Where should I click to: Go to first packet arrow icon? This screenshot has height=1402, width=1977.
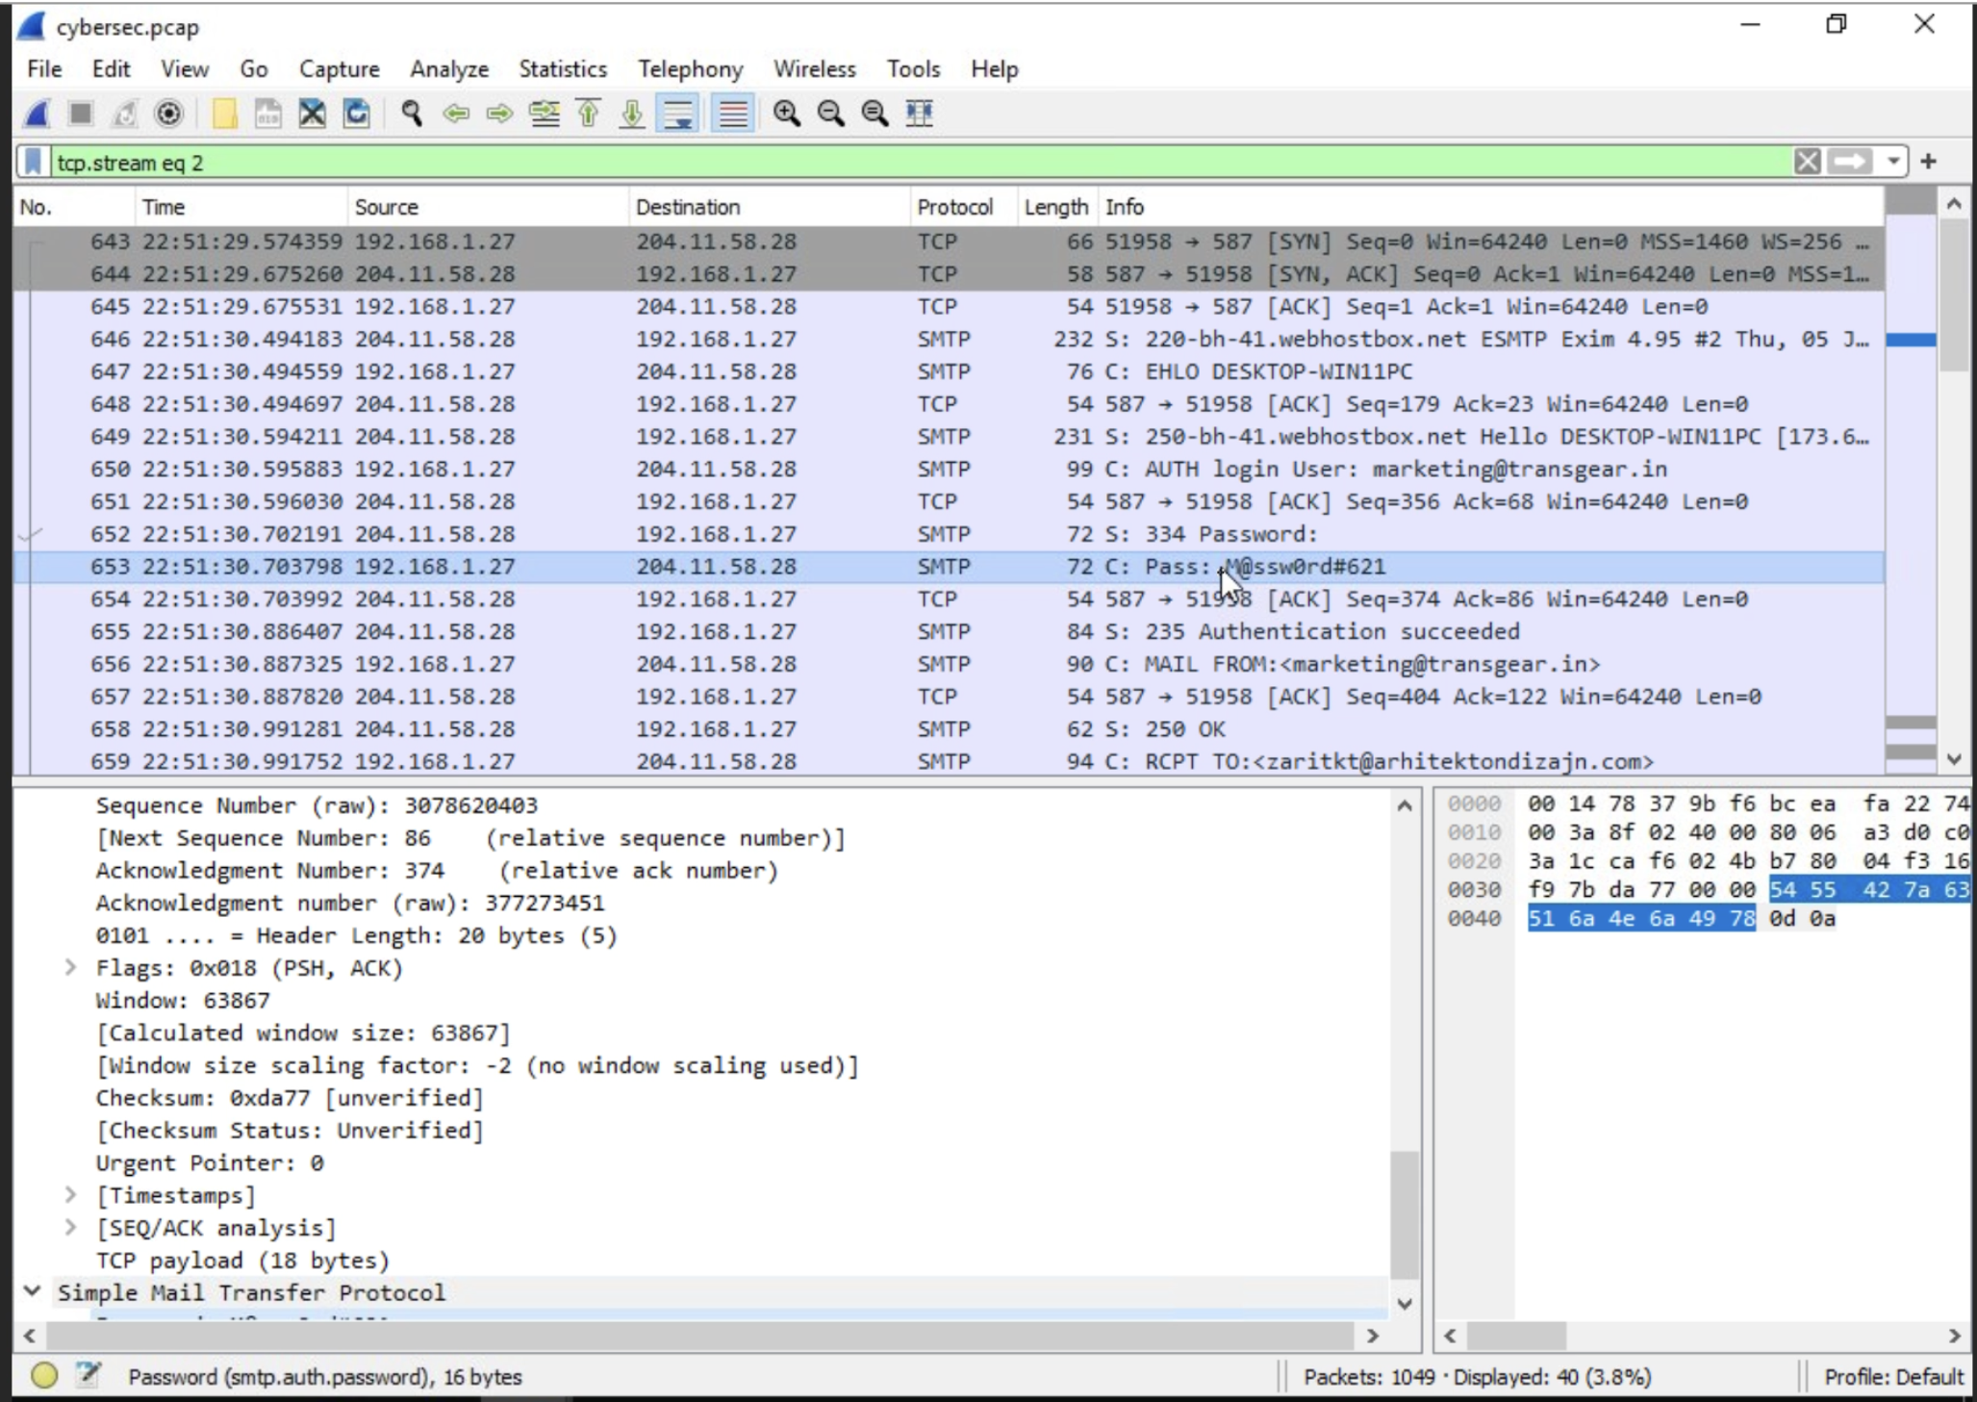[589, 114]
